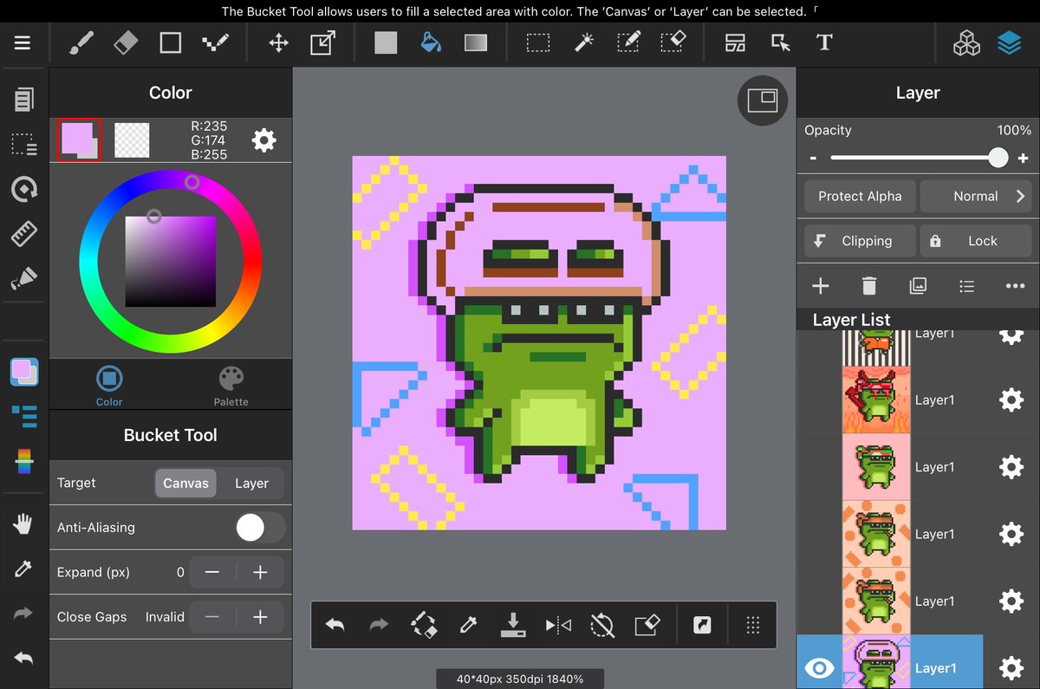
Task: Click the eyedropper in the bottom toolbar
Action: [469, 625]
